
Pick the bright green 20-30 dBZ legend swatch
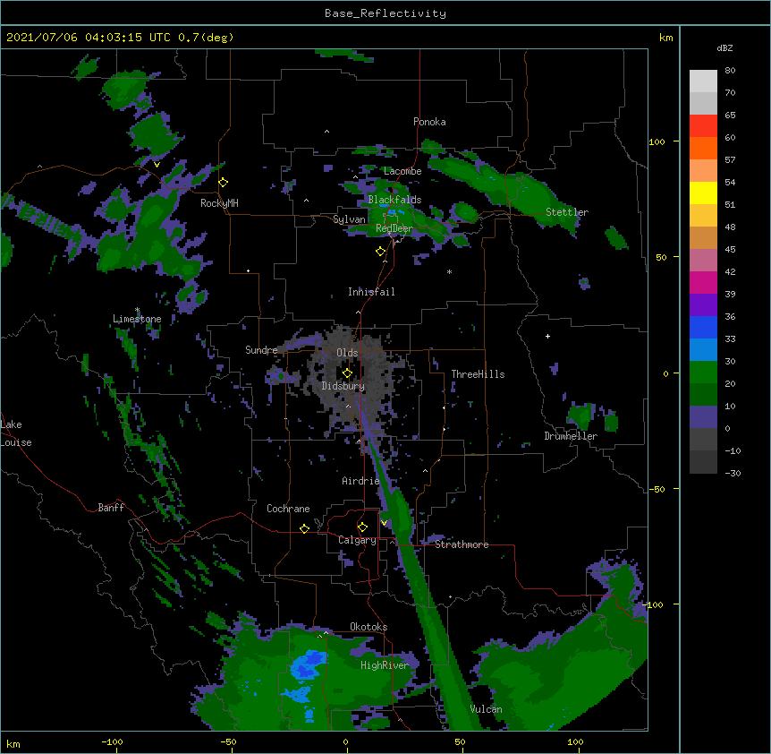point(703,373)
